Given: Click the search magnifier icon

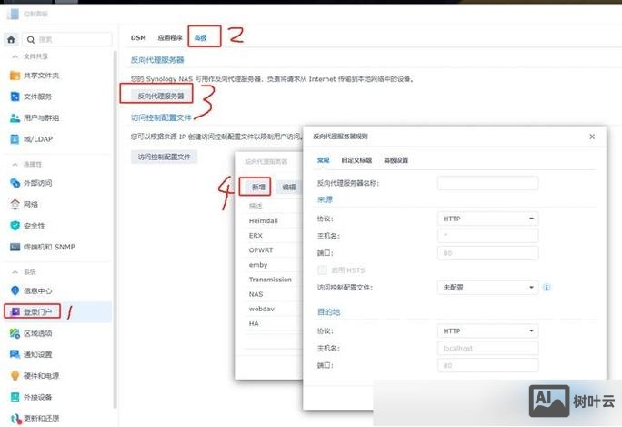Looking at the screenshot, I should click(31, 39).
